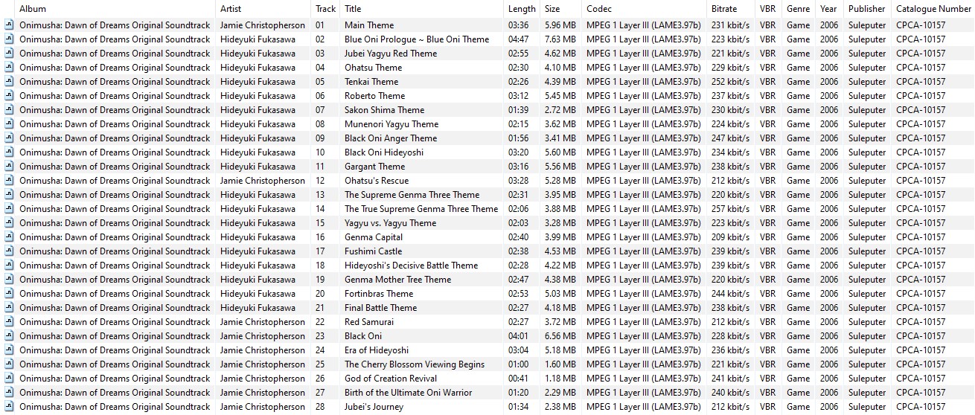This screenshot has width=975, height=415.
Task: Select the title 'Birth of the Ultimate Oni Warrior'
Action: click(x=408, y=393)
